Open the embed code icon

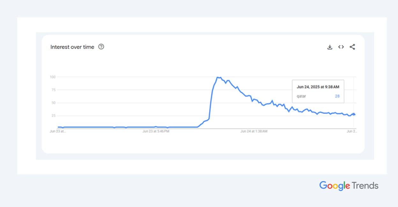click(341, 47)
